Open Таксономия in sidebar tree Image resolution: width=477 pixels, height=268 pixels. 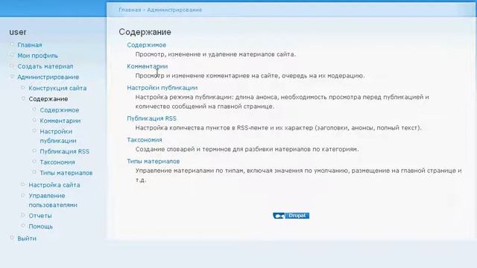point(57,162)
